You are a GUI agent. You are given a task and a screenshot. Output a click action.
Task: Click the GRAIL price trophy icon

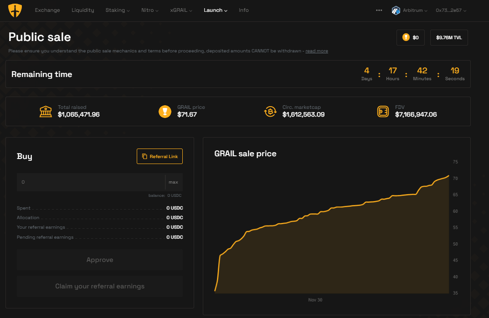[165, 111]
